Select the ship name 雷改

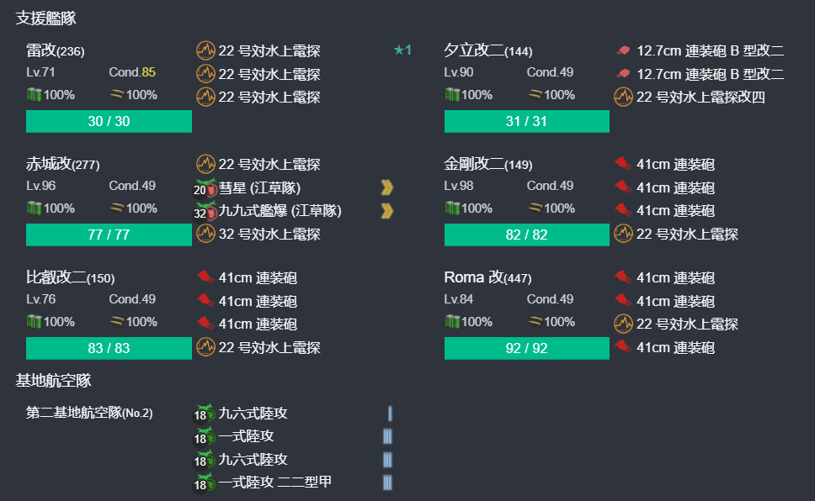coord(41,50)
